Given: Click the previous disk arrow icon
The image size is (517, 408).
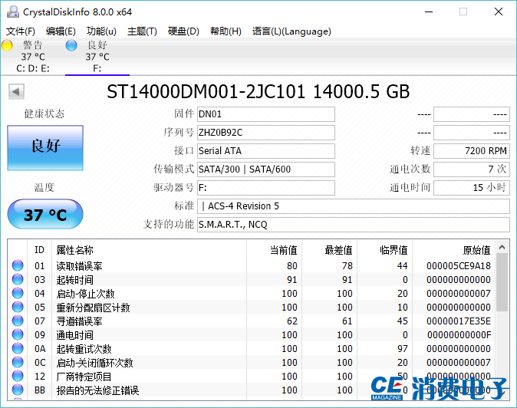Looking at the screenshot, I should (x=15, y=92).
